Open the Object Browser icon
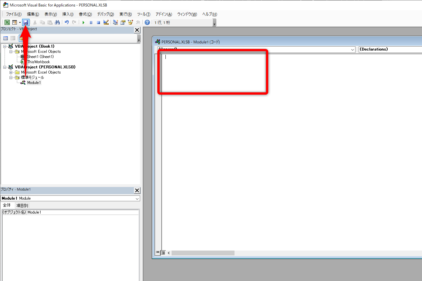The image size is (422, 281). pyautogui.click(x=130, y=22)
